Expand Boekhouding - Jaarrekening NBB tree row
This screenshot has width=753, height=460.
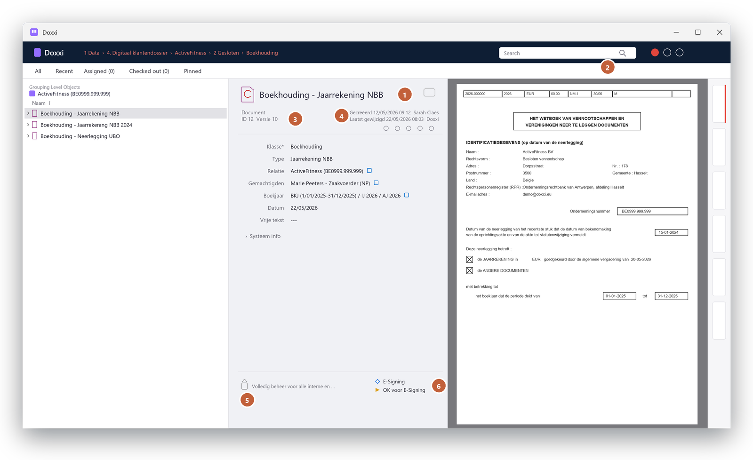click(x=28, y=113)
